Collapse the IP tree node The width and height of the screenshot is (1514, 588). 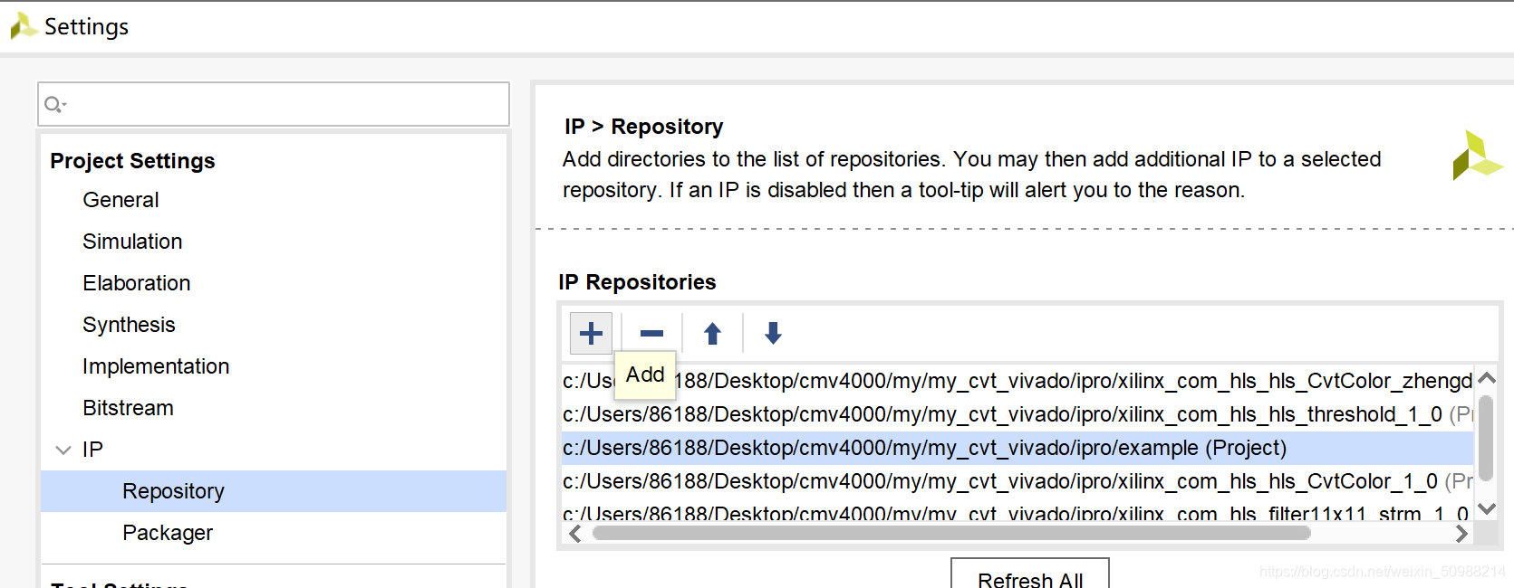63,450
